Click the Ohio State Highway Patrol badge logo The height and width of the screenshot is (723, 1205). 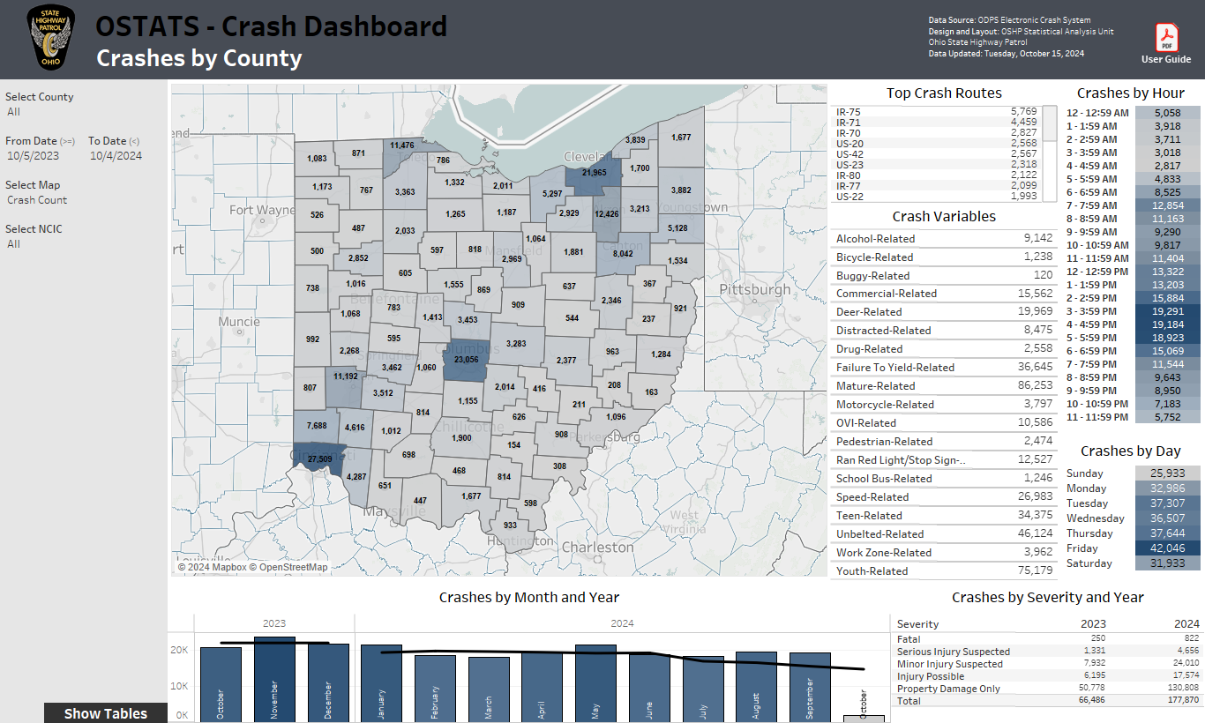tap(52, 38)
